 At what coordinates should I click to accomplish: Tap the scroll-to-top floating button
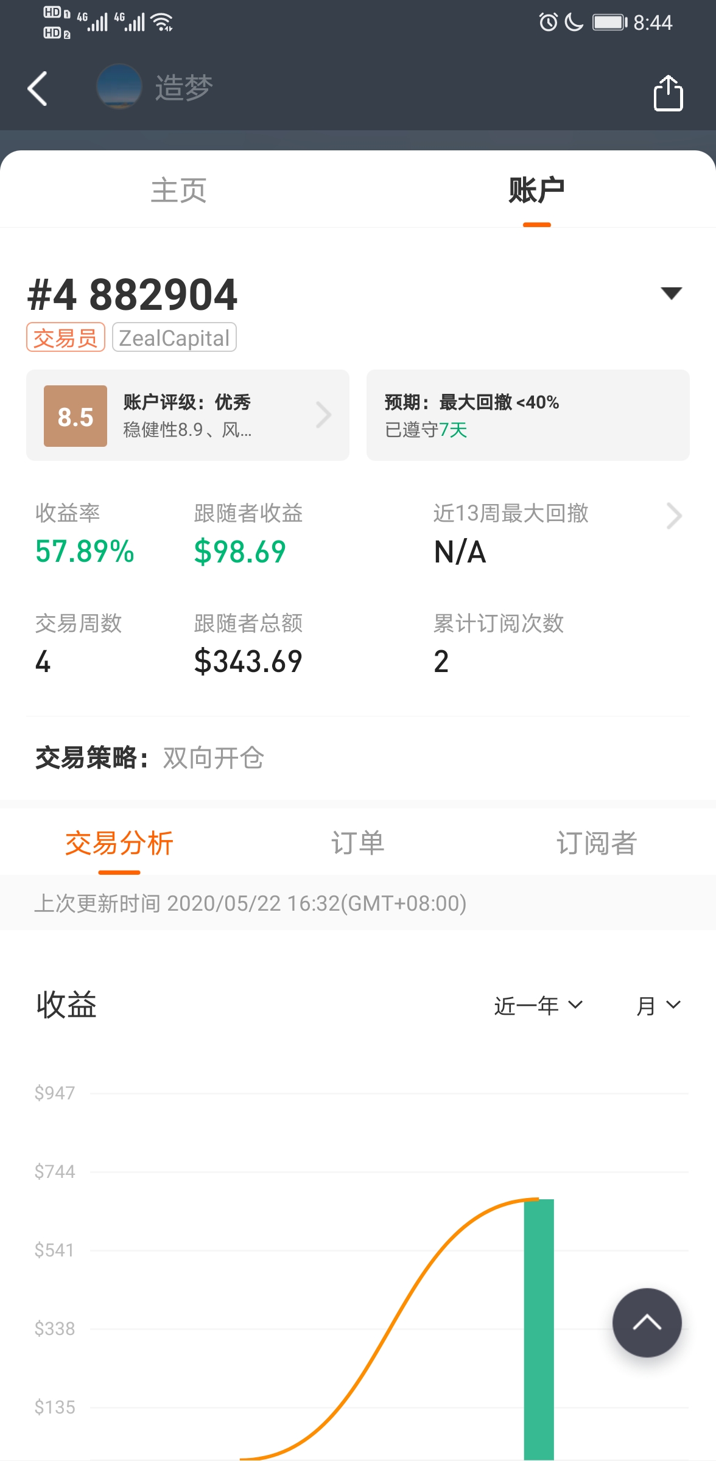pos(647,1322)
